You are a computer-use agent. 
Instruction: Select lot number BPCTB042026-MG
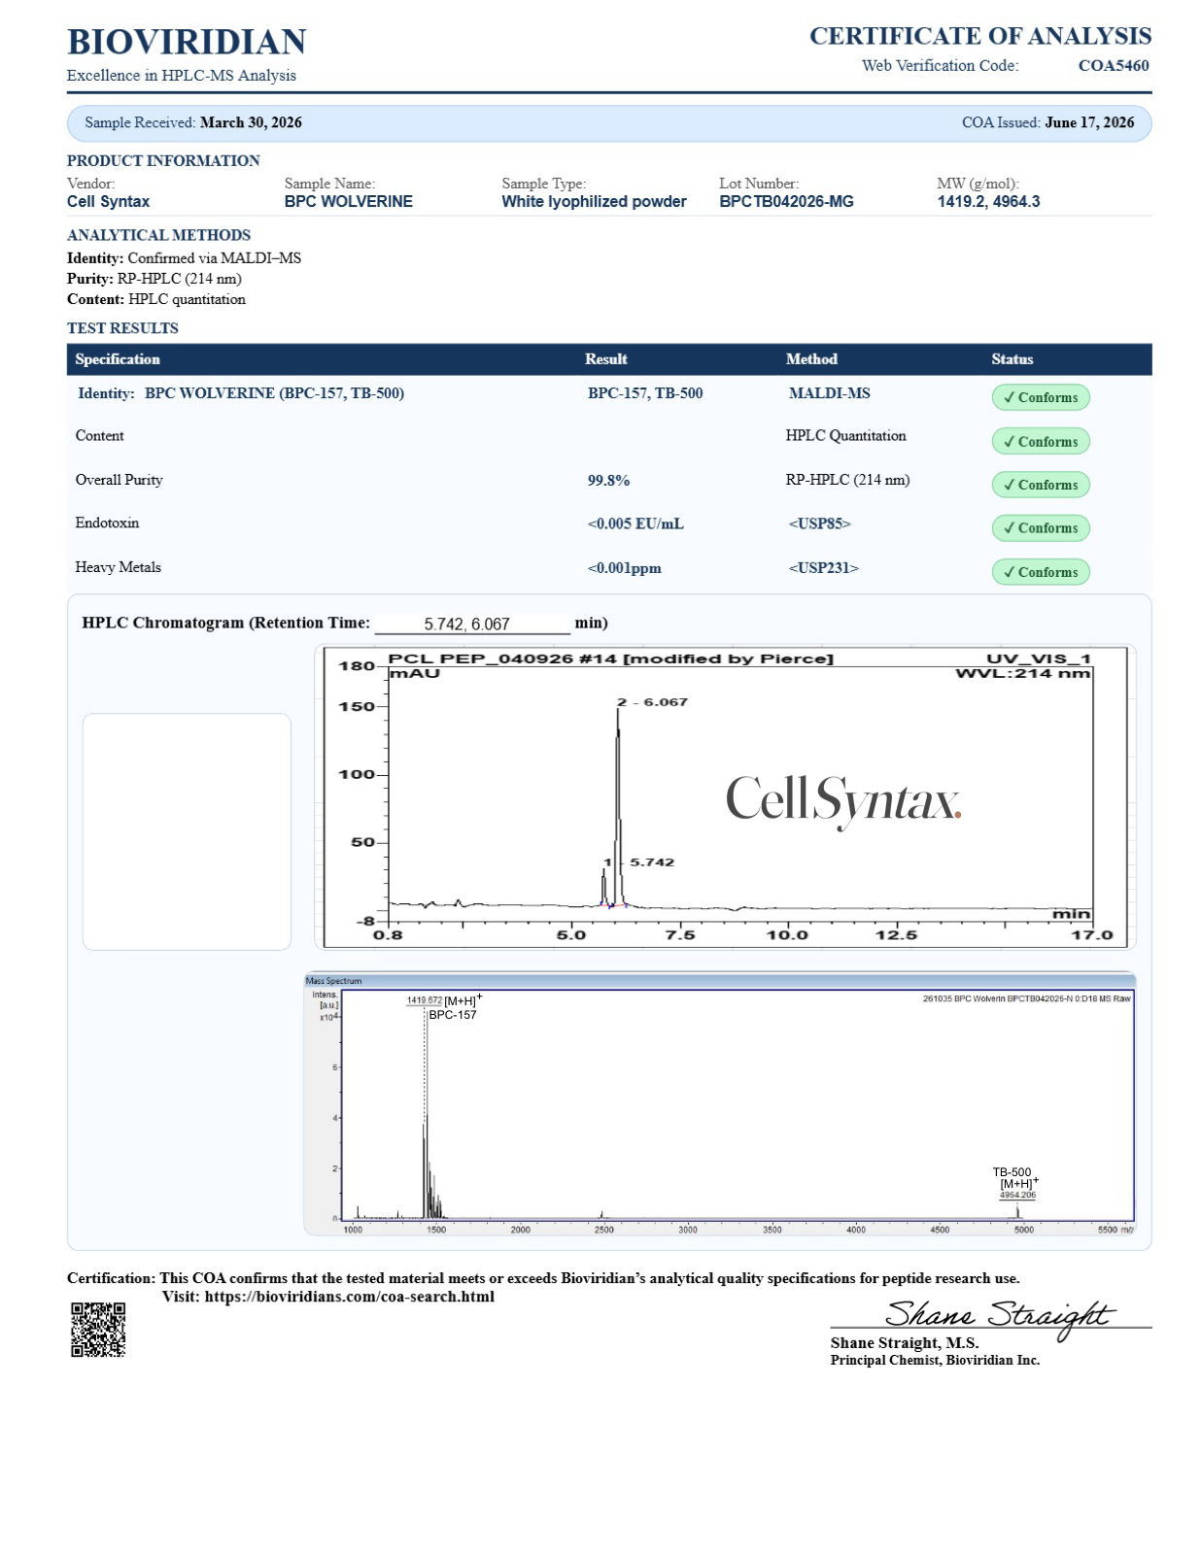786,201
